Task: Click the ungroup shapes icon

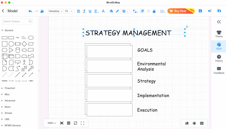Action: tap(148, 11)
